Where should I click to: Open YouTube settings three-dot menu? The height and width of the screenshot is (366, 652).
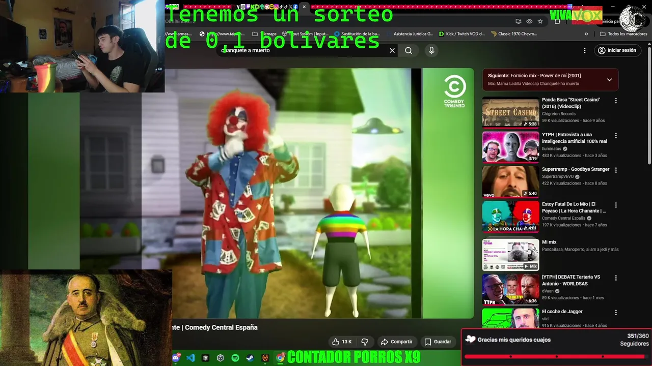pos(585,50)
